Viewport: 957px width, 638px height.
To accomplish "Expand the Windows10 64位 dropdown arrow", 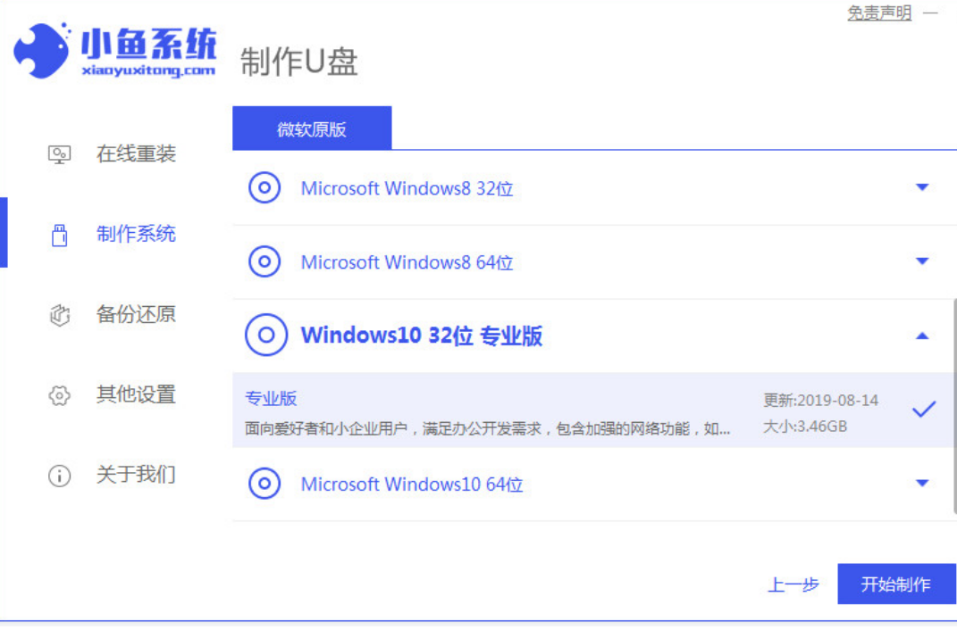I will 922,484.
